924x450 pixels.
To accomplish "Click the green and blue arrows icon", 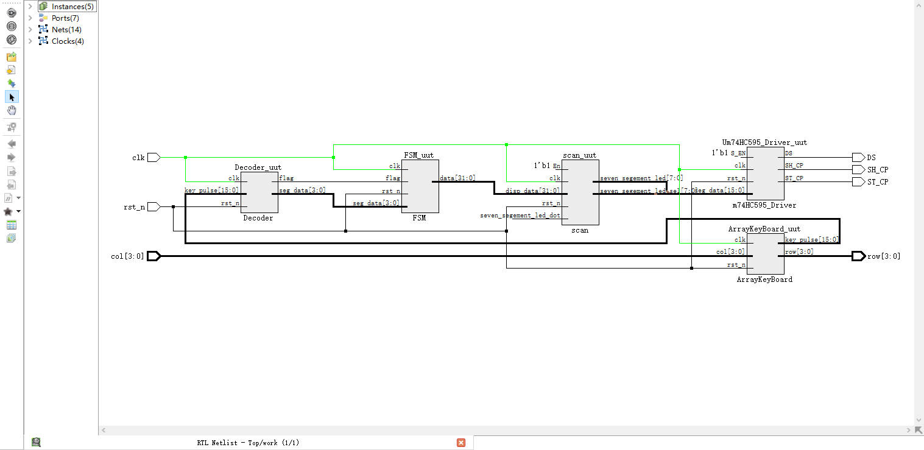I will coord(11,83).
